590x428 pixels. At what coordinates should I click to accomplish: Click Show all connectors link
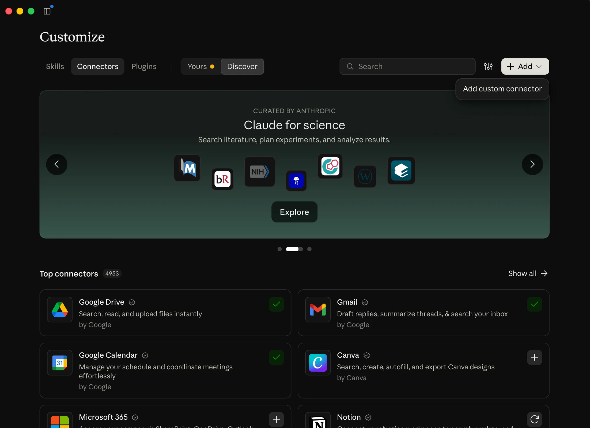pyautogui.click(x=528, y=273)
